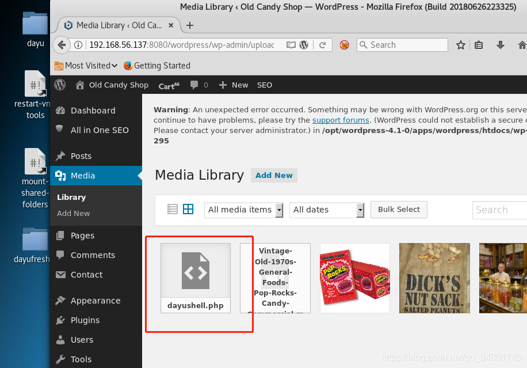Select the candy shop interior photo
527x368 pixels.
(x=503, y=278)
